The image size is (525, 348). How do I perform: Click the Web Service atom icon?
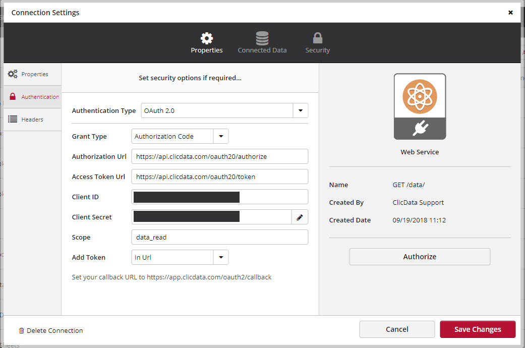click(x=420, y=96)
